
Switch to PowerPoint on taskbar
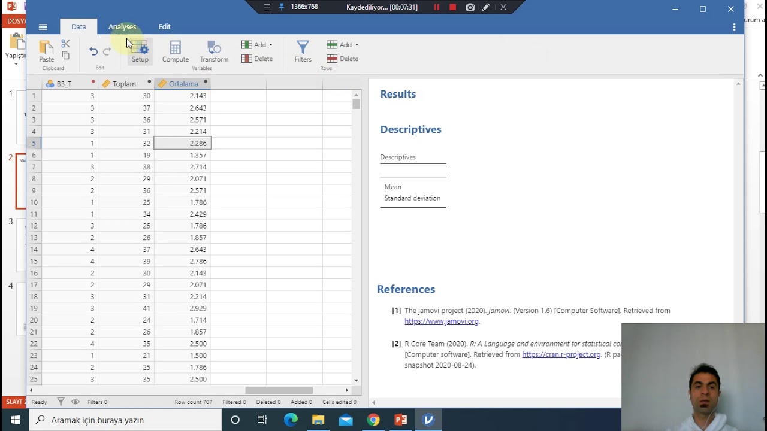[401, 420]
